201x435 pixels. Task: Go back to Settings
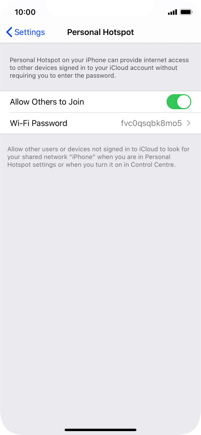[25, 32]
